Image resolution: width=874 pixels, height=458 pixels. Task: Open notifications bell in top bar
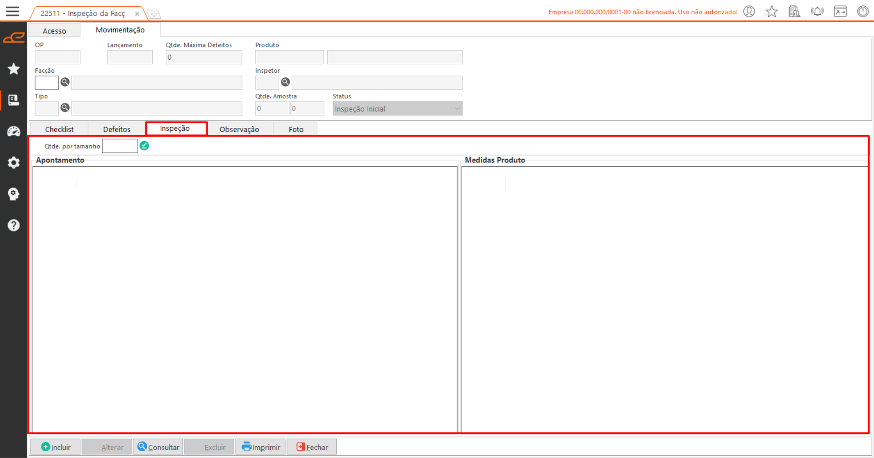point(817,11)
